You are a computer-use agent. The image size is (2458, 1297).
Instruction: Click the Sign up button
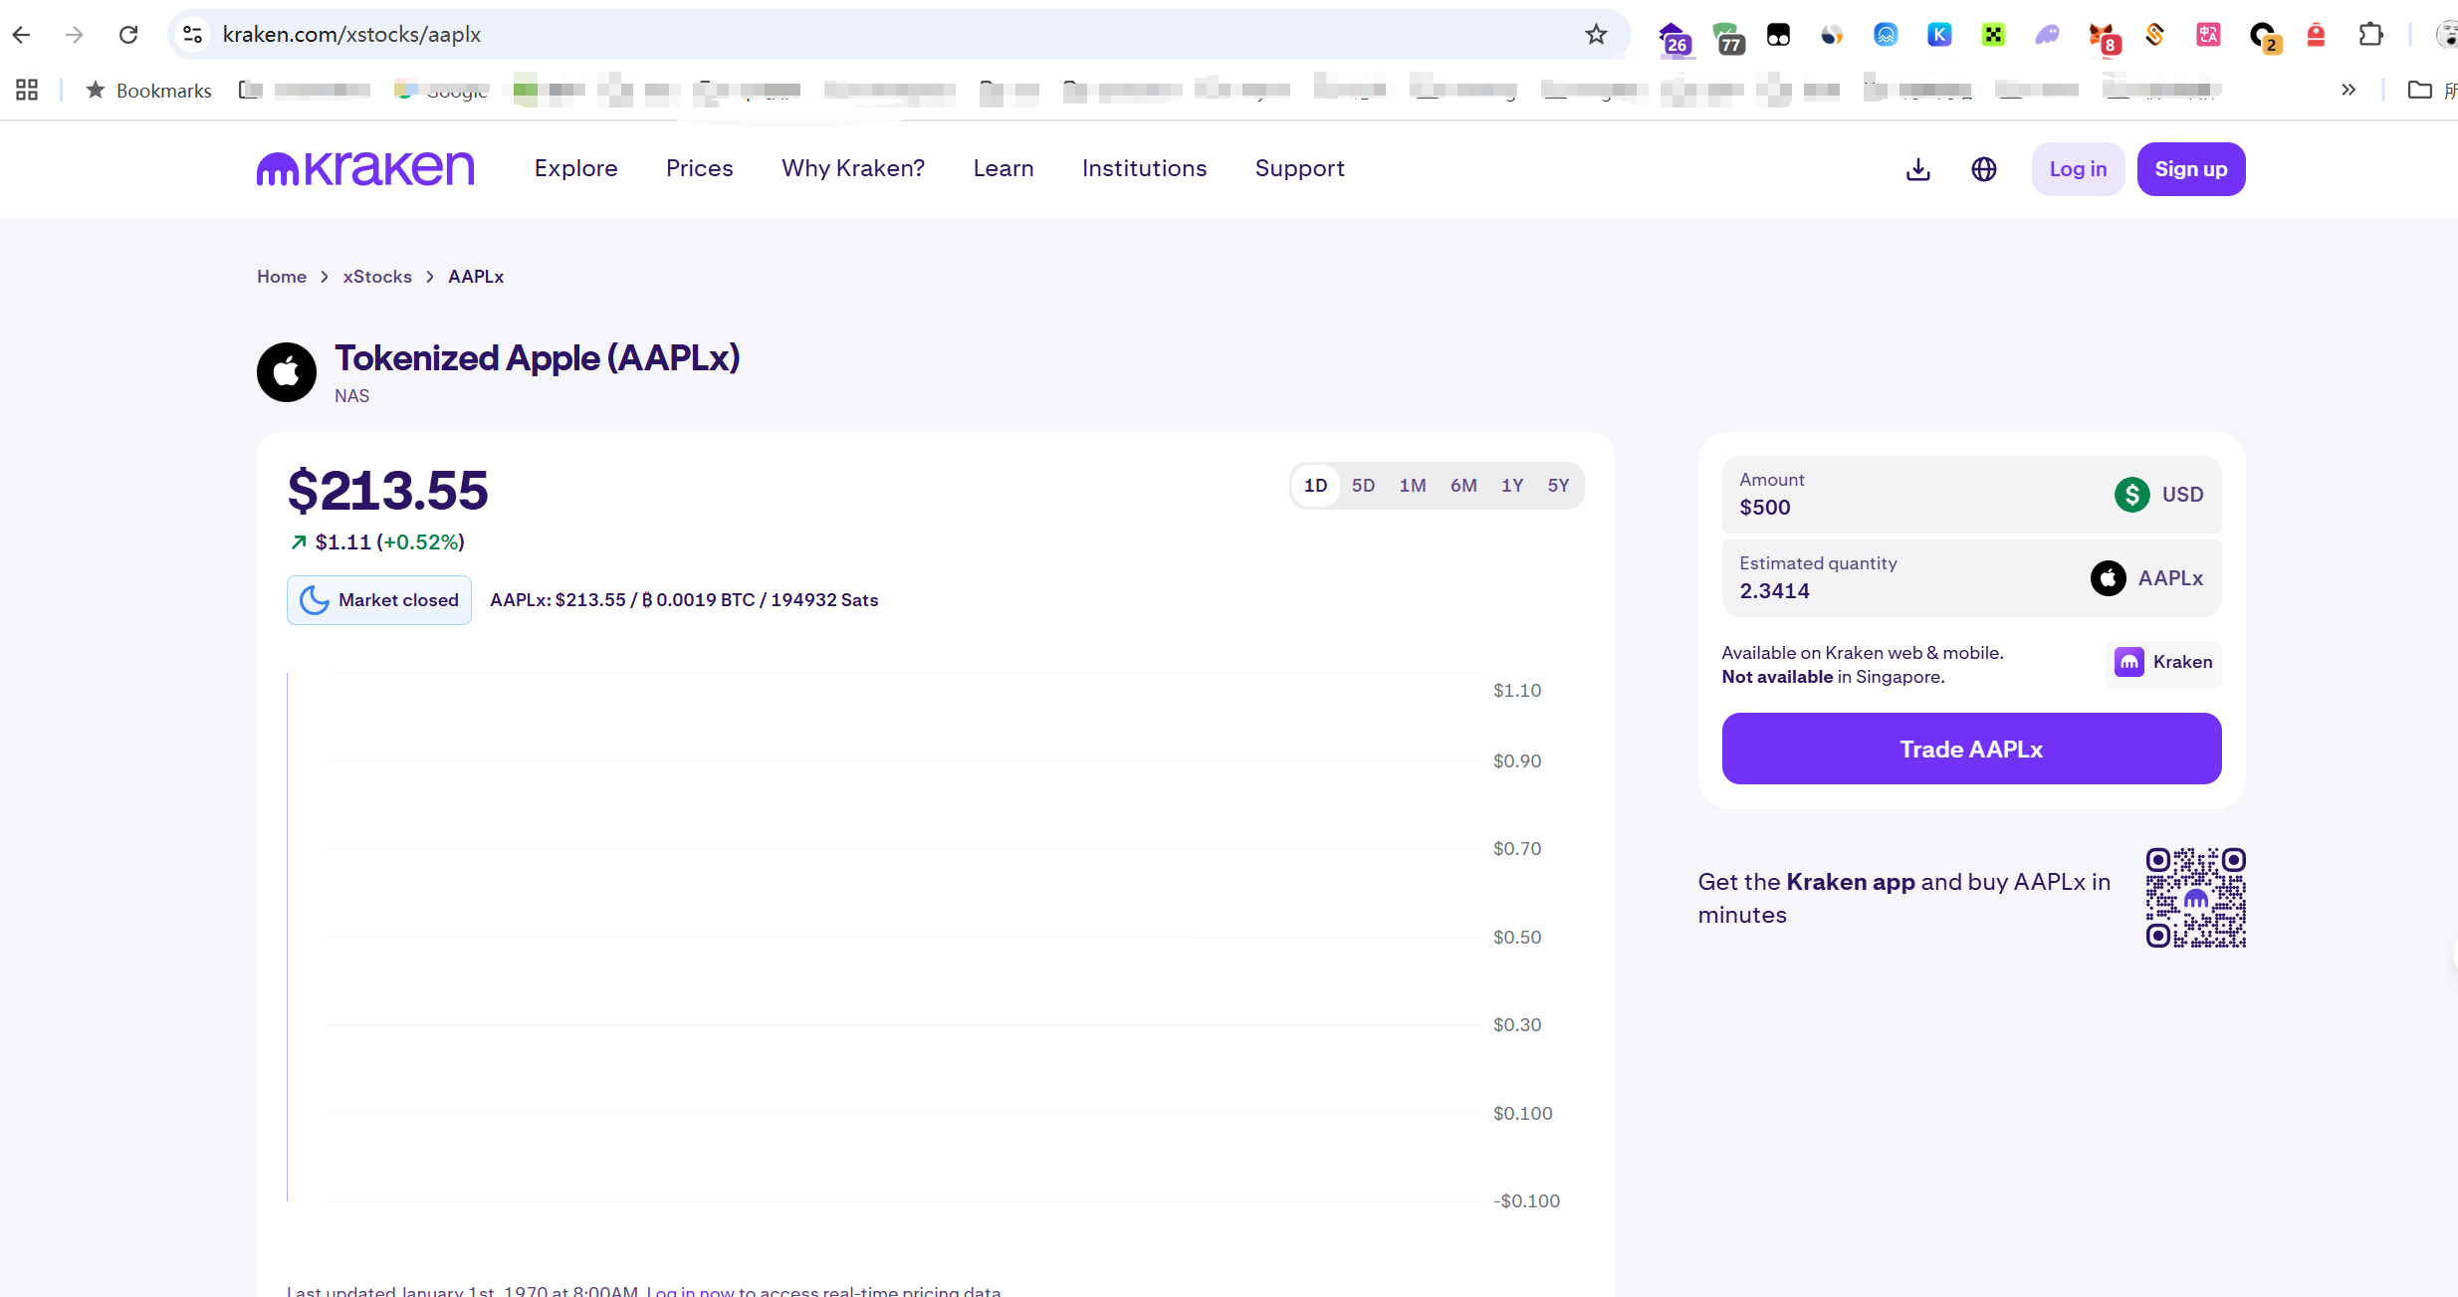point(2190,169)
